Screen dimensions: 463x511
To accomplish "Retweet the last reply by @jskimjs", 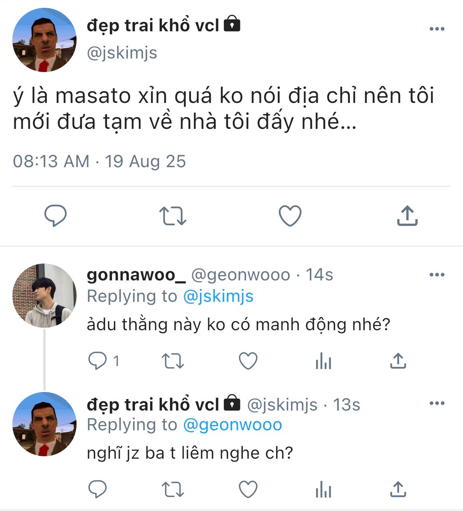I will (x=173, y=490).
